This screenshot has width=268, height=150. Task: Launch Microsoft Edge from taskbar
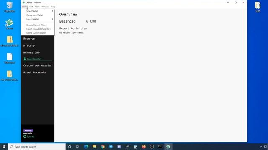[86, 147]
